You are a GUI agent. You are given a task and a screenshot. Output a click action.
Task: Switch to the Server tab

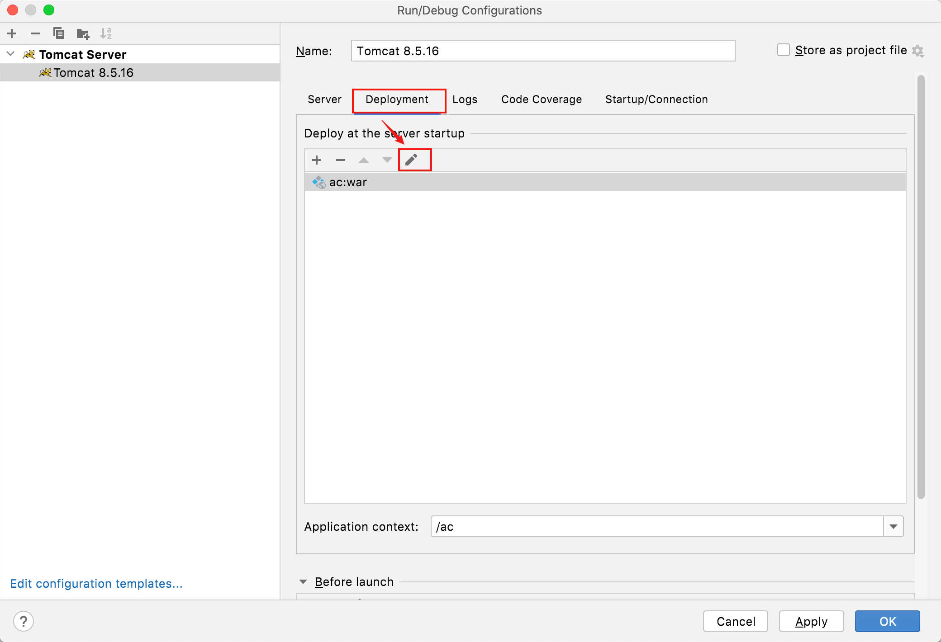click(324, 99)
